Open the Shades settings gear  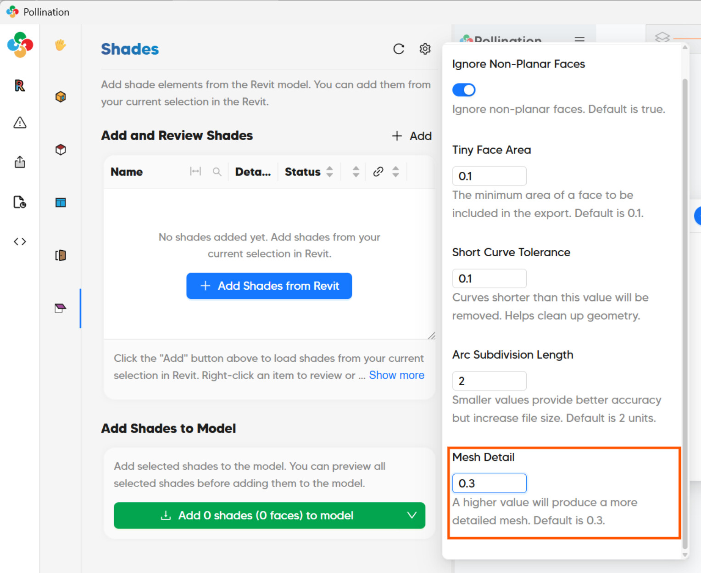coord(425,49)
